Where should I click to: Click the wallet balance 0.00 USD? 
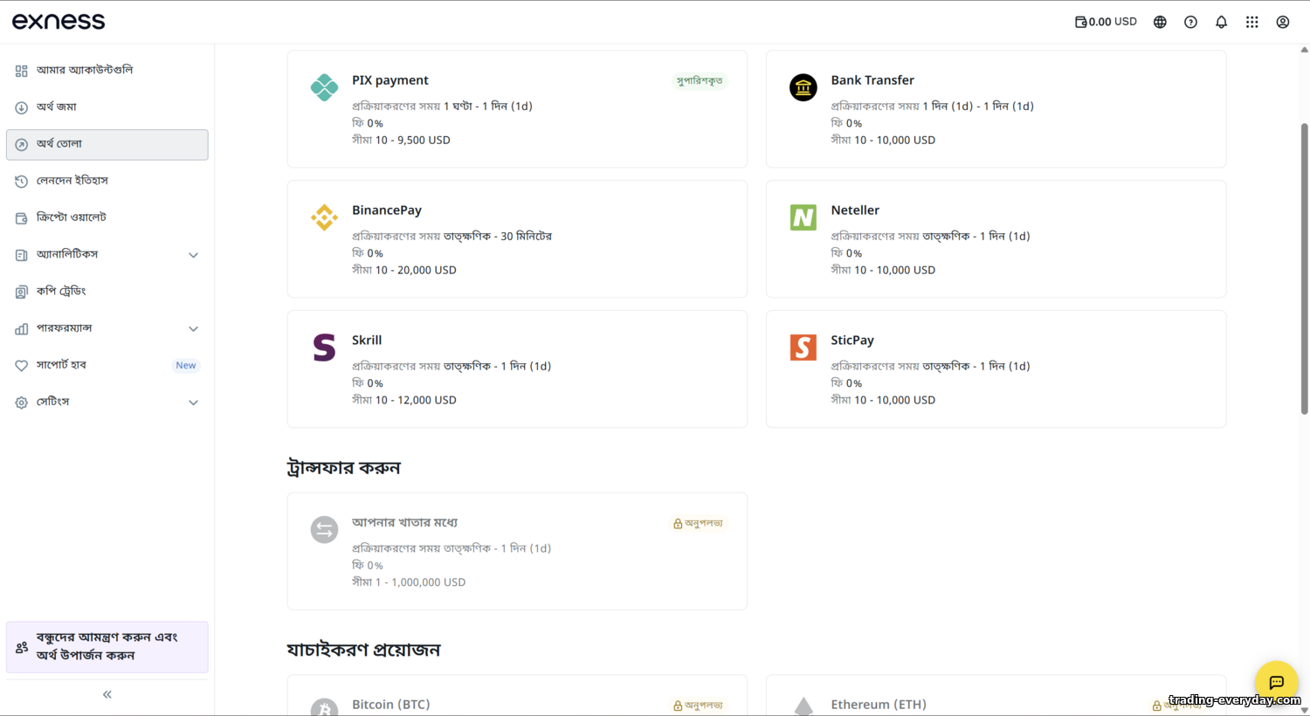1106,22
